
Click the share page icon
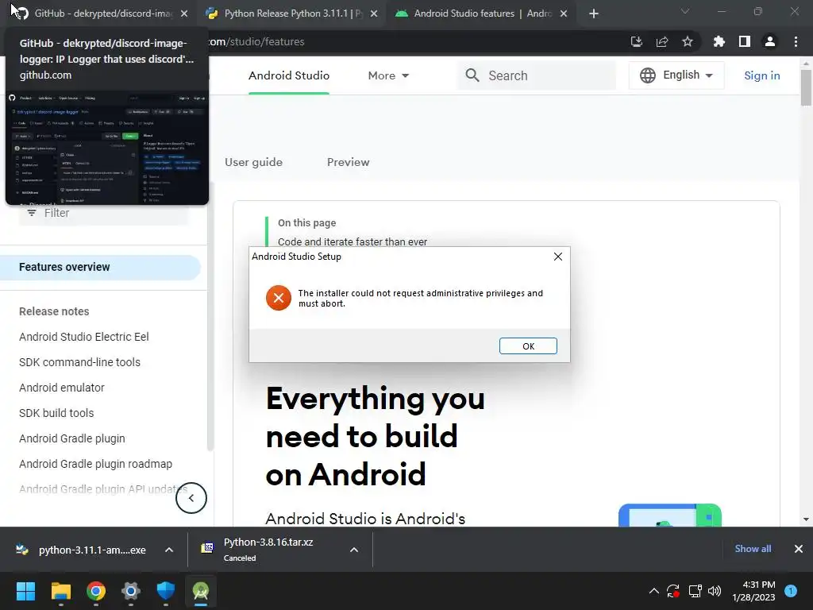661,41
